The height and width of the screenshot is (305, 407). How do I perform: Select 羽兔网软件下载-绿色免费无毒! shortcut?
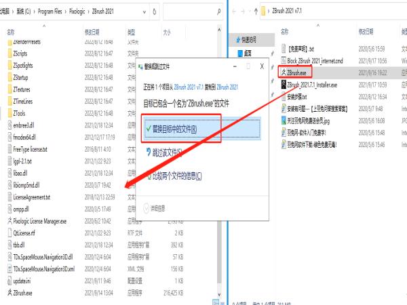click(312, 144)
